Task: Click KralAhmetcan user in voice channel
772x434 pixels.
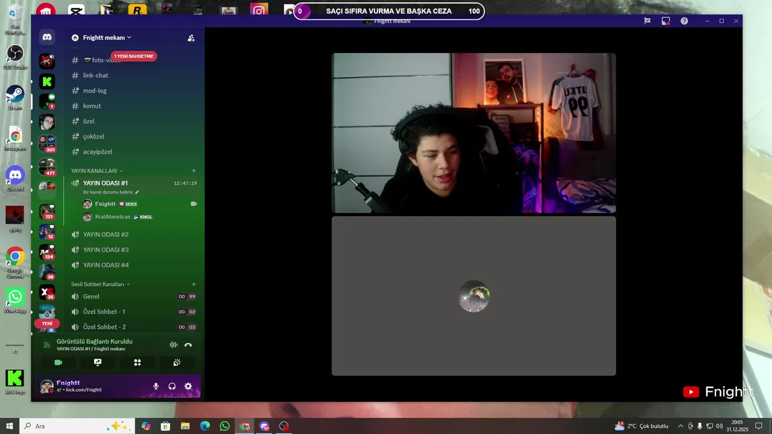Action: coord(139,217)
